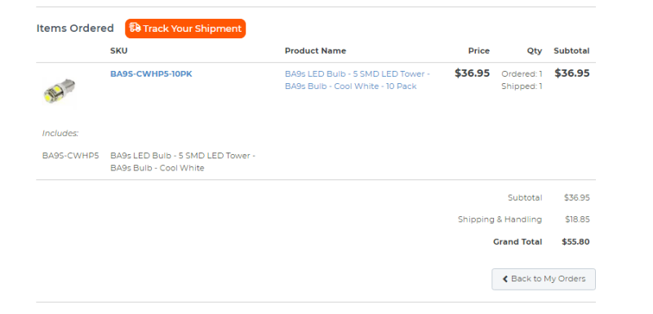Image resolution: width=653 pixels, height=314 pixels.
Task: Click the Shipped: 1 quantity text
Action: click(522, 86)
